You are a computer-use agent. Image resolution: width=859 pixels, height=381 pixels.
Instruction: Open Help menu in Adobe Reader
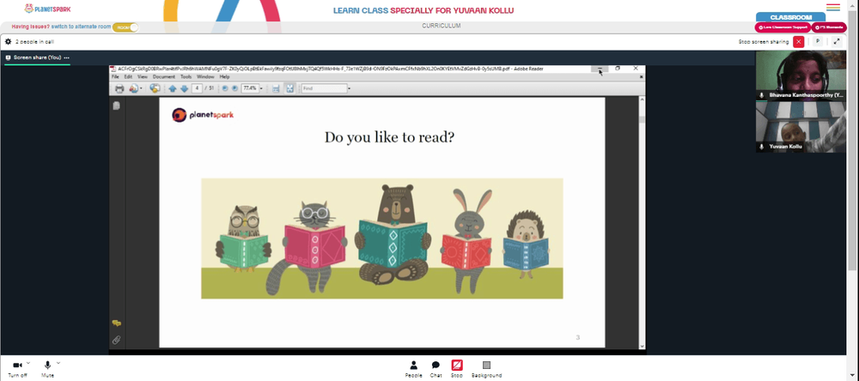[224, 76]
